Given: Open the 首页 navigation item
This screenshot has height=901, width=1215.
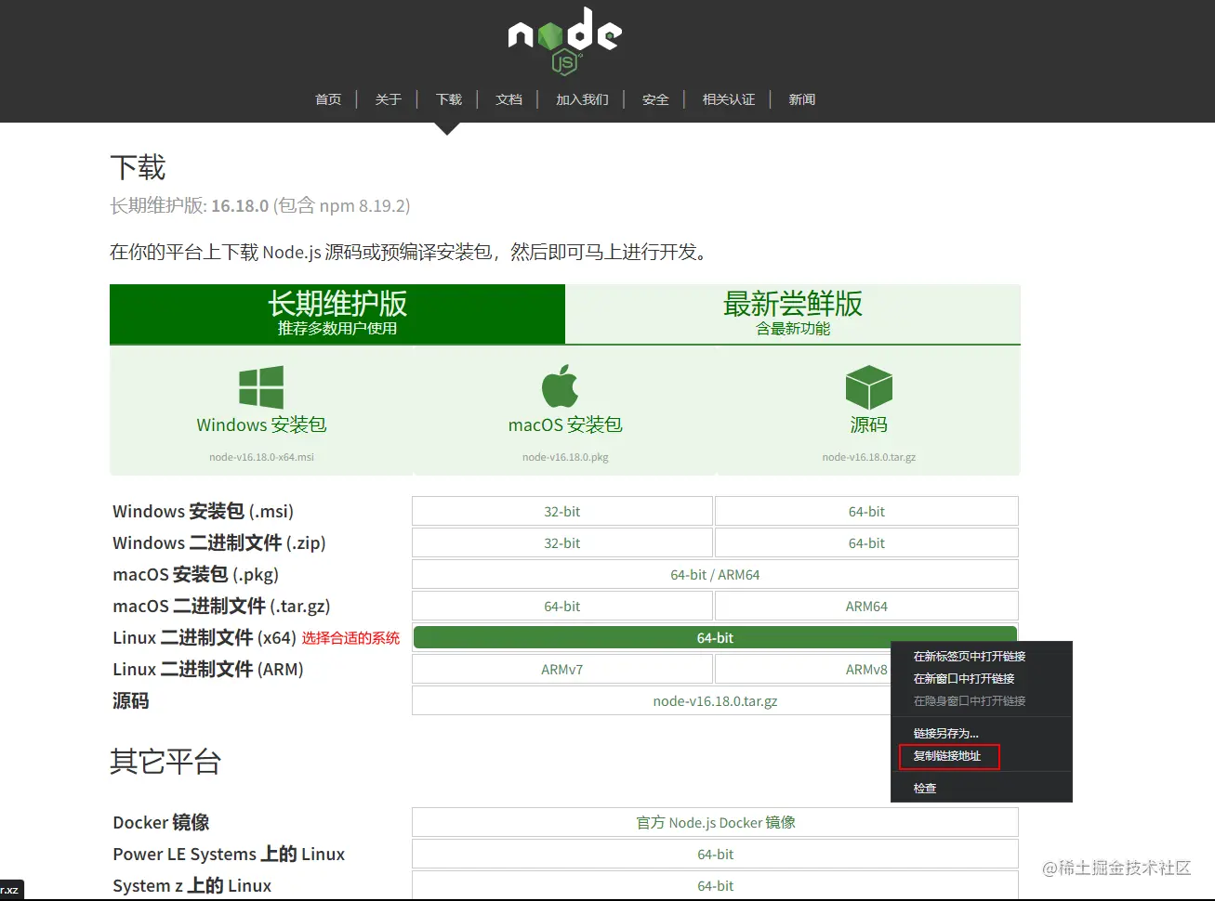Looking at the screenshot, I should point(328,99).
